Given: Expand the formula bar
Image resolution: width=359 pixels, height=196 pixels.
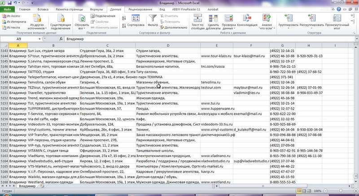Looking at the screenshot, I should [x=357, y=39].
